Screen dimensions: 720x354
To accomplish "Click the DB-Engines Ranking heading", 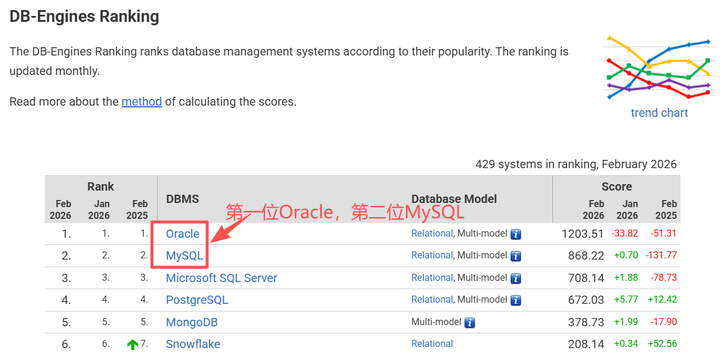I will click(84, 17).
